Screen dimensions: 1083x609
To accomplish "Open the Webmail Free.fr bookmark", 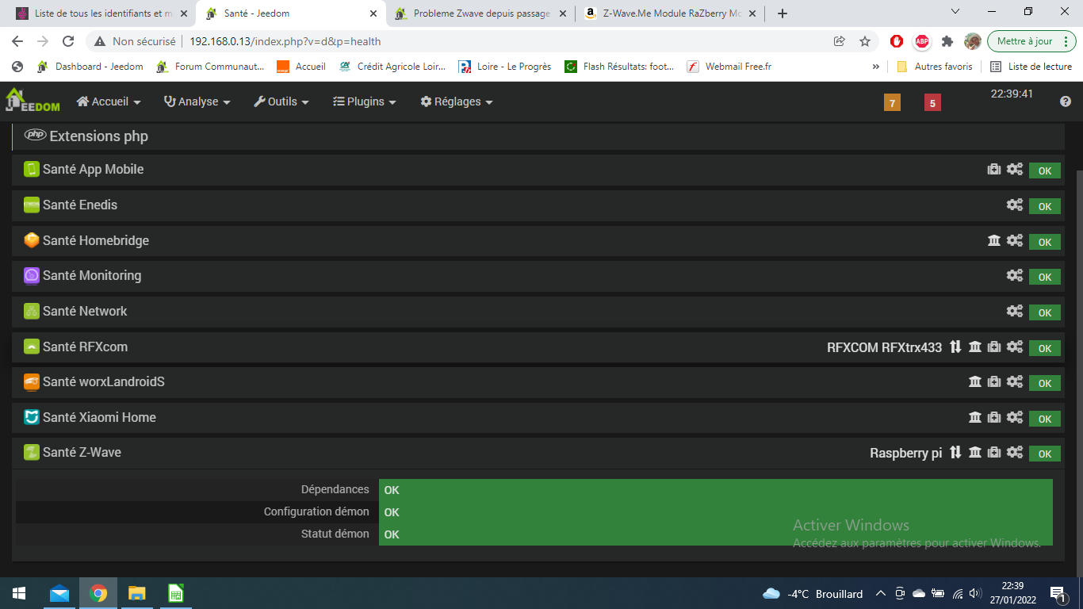I will pos(729,67).
